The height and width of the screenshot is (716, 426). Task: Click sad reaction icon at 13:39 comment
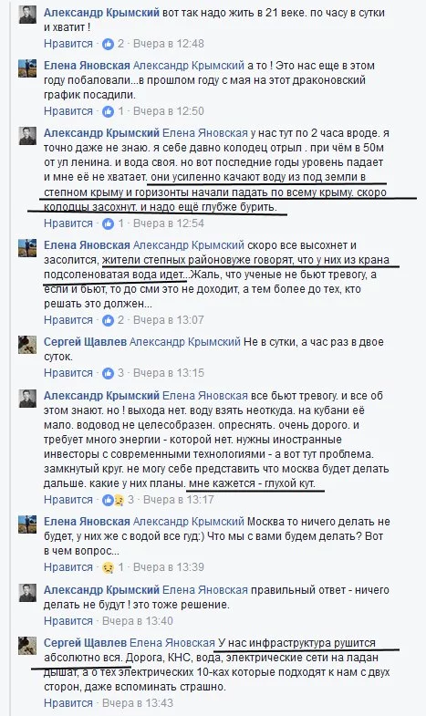coord(108,567)
